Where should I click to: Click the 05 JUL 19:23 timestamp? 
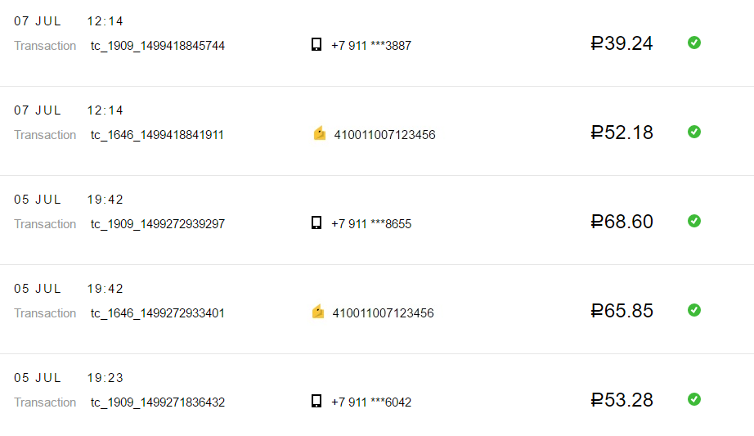(x=68, y=378)
